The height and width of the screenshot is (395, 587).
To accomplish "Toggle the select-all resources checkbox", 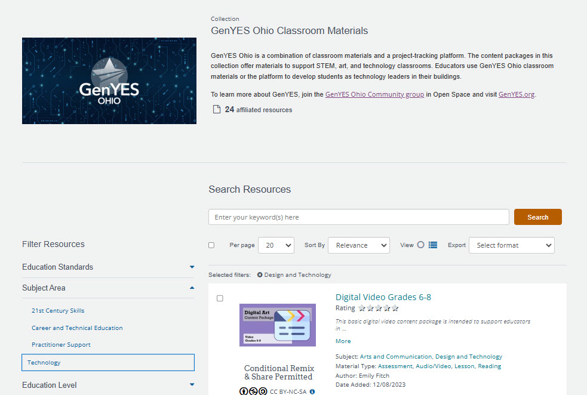I will pyautogui.click(x=211, y=245).
